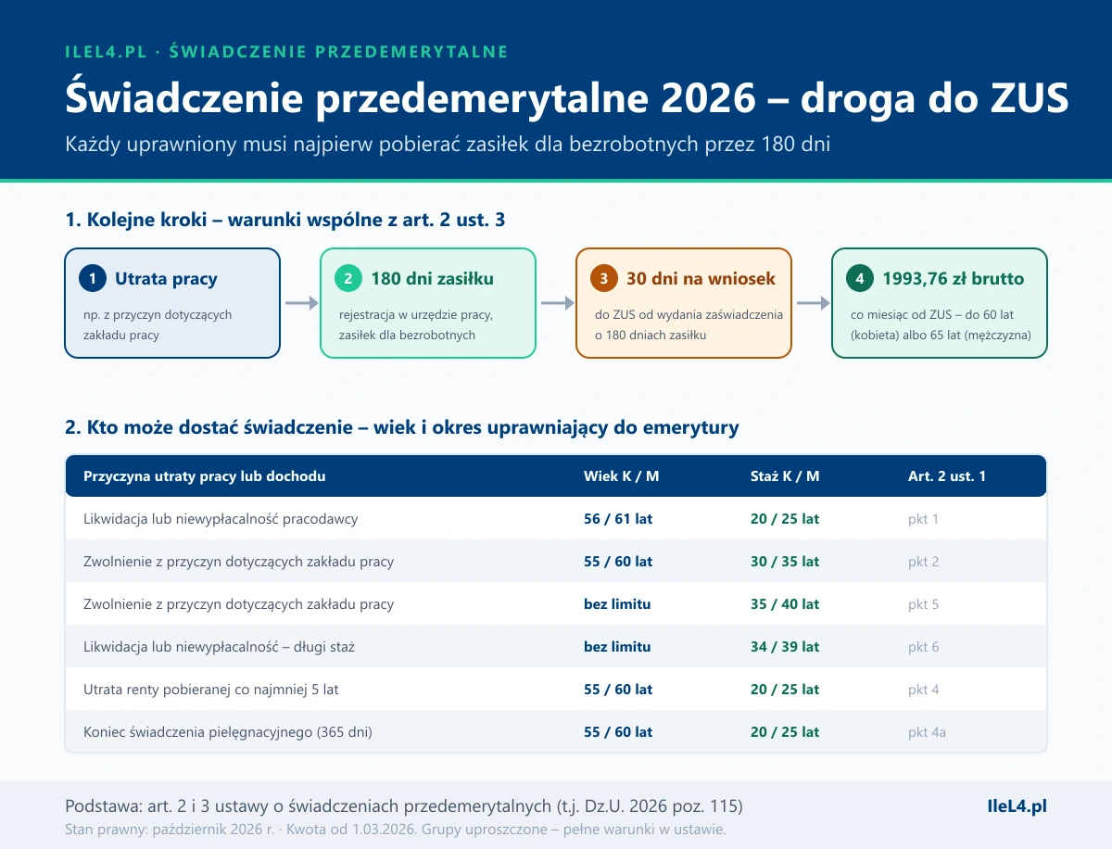Viewport: 1112px width, 849px height.
Task: Click the section heading '2. Kto może dostać świadczenie'
Action: (x=402, y=427)
